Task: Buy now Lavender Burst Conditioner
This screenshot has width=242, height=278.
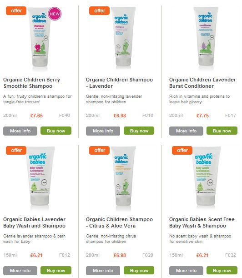Action: (x=222, y=131)
